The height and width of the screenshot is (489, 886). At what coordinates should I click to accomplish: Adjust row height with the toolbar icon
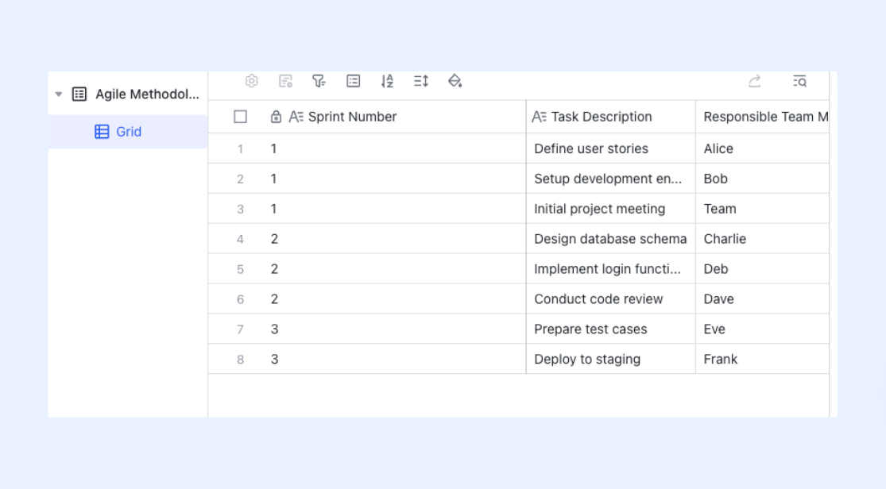point(421,81)
